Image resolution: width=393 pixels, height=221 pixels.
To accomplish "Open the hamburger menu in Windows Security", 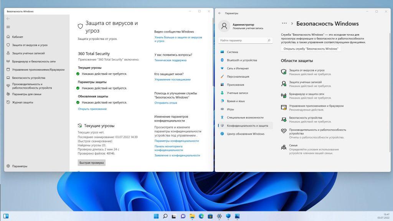I will (8, 27).
